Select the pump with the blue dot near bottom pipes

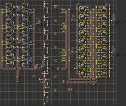[x=48, y=97]
